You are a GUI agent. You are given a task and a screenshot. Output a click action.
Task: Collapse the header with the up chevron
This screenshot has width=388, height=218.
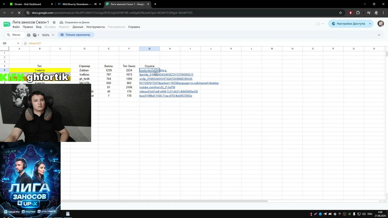point(379,35)
